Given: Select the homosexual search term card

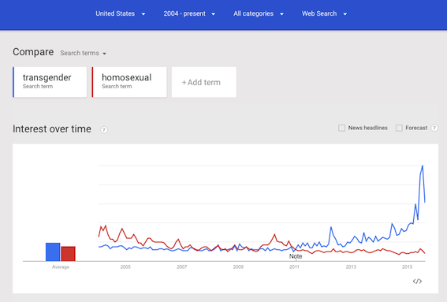Looking at the screenshot, I should (x=129, y=82).
